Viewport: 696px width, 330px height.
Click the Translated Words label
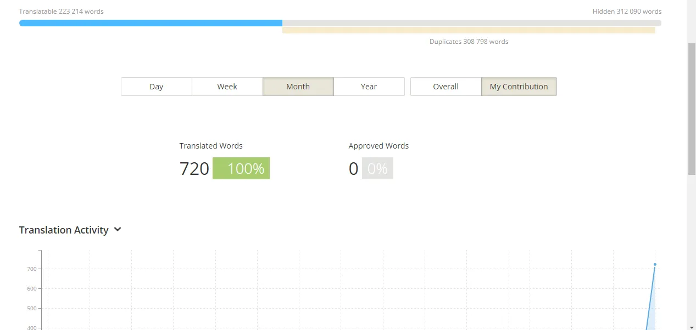click(x=211, y=146)
